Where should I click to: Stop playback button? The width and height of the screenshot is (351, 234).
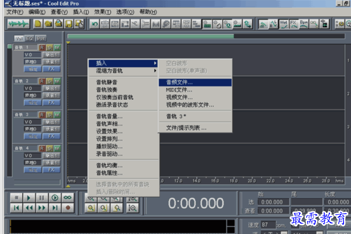16,198
